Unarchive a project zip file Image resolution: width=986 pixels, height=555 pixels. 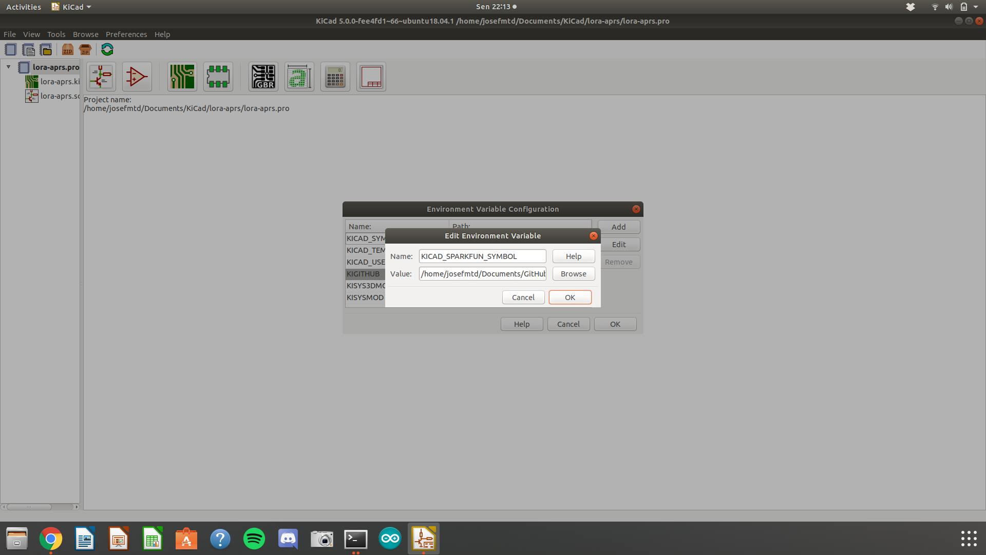[85, 49]
